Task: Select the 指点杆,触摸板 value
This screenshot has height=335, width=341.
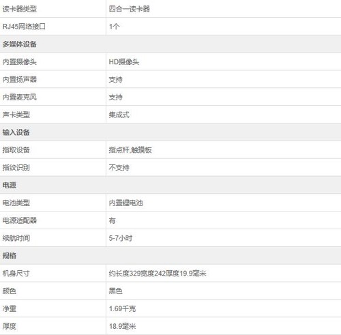Action: tap(130, 150)
